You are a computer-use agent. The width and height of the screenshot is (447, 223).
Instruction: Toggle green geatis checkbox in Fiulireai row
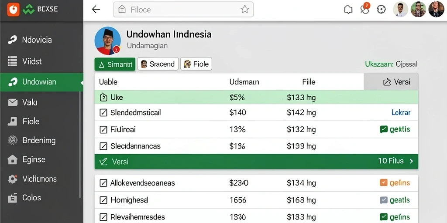coord(384,129)
